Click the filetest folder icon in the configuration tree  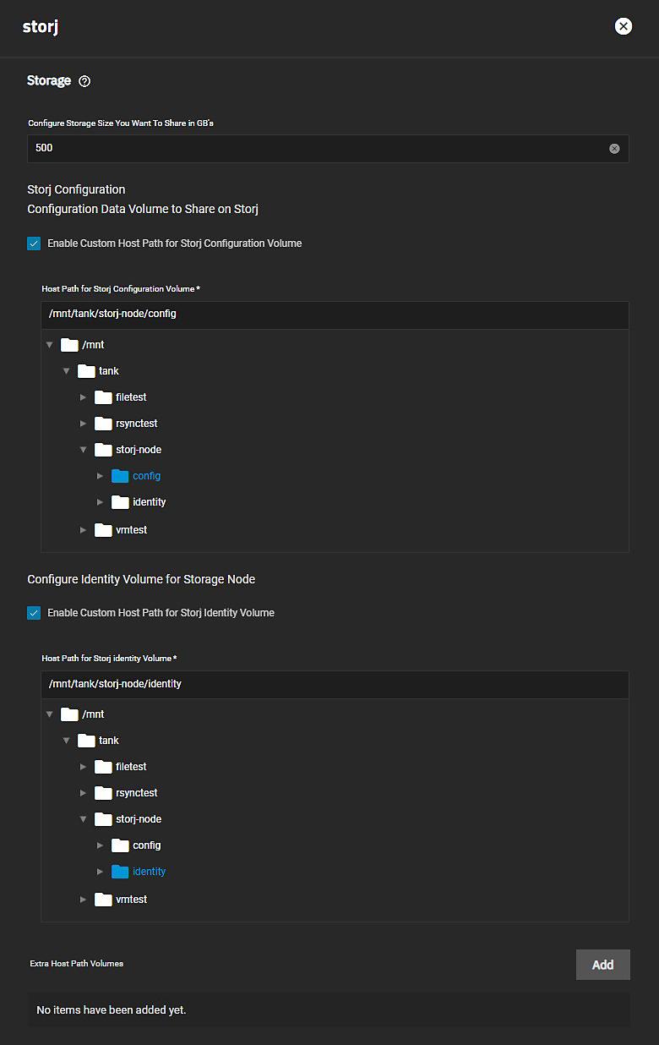tap(103, 397)
